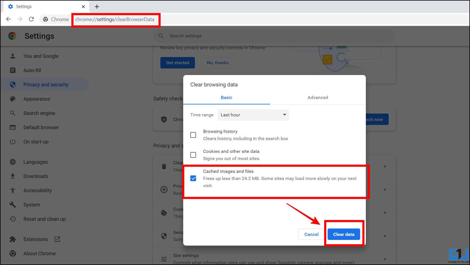Open a new tab with the plus icon
The image size is (470, 265).
pos(97,7)
